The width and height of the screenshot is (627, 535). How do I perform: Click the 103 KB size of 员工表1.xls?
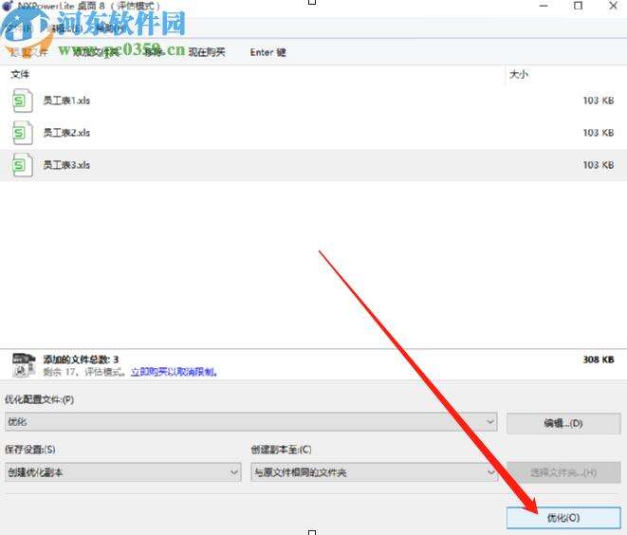coord(599,101)
